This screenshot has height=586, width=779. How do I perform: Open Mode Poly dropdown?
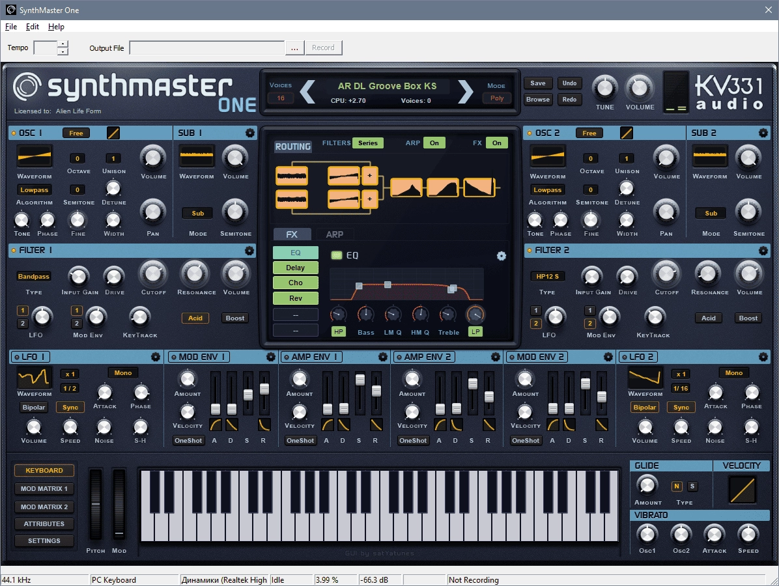(497, 98)
